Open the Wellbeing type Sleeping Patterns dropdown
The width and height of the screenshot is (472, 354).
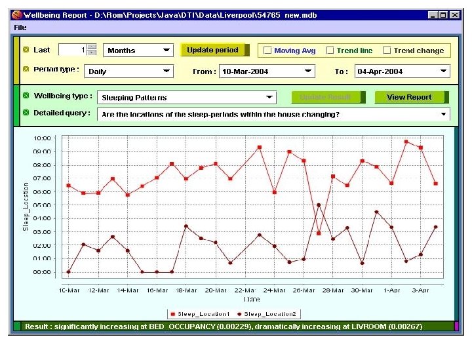(187, 98)
